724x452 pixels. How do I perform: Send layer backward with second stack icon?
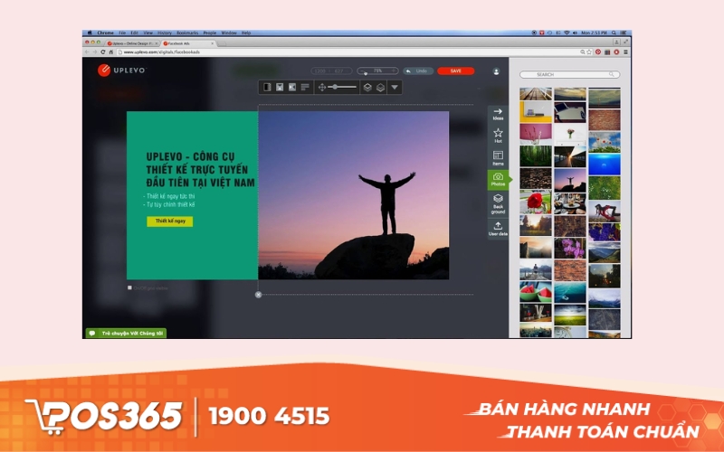[380, 87]
